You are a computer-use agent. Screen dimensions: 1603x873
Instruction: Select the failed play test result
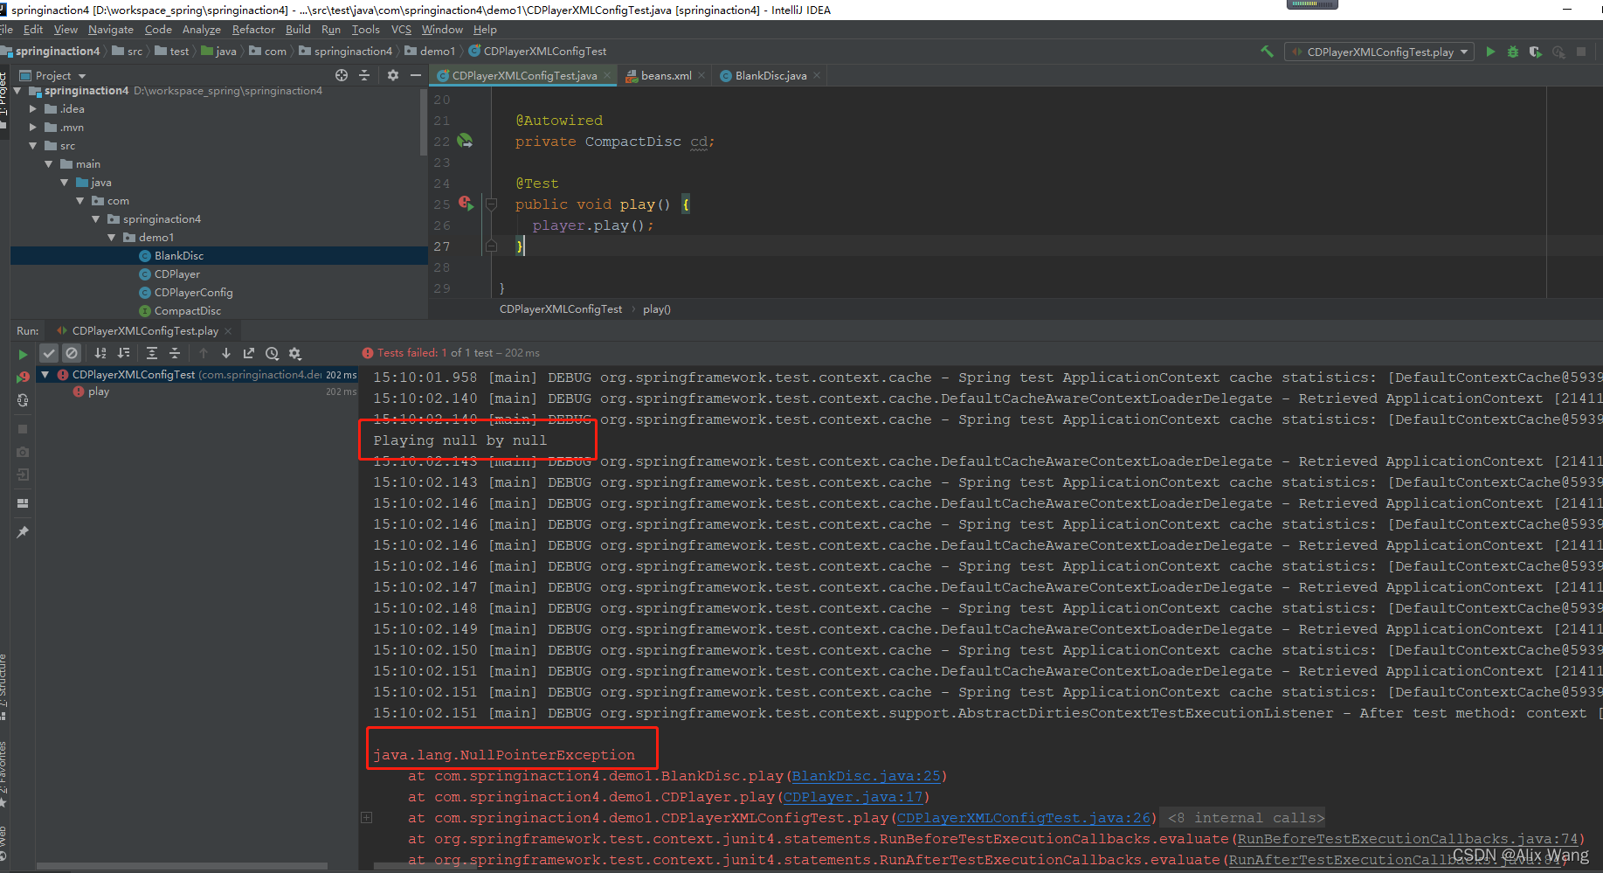(99, 391)
